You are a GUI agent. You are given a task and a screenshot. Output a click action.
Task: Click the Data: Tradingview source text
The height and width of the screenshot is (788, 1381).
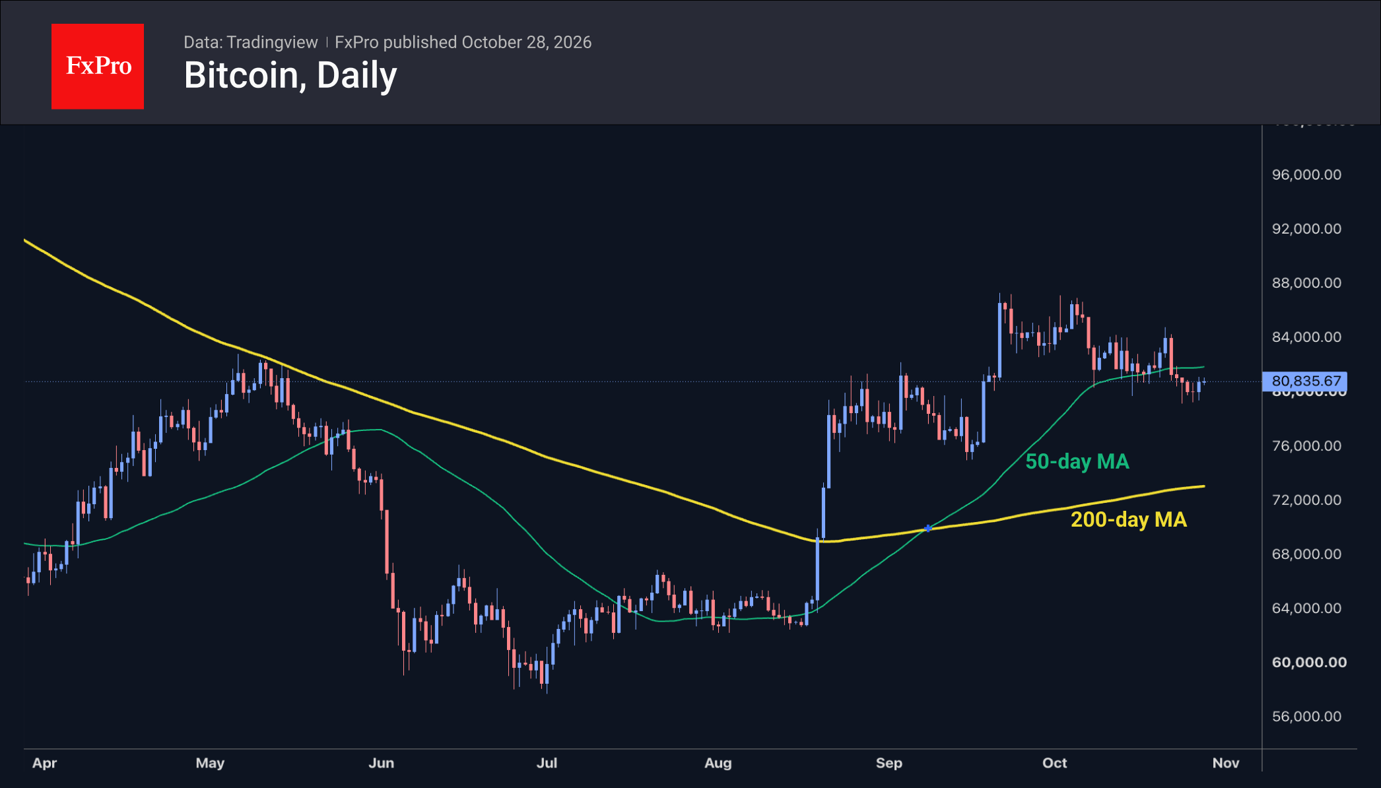click(250, 42)
